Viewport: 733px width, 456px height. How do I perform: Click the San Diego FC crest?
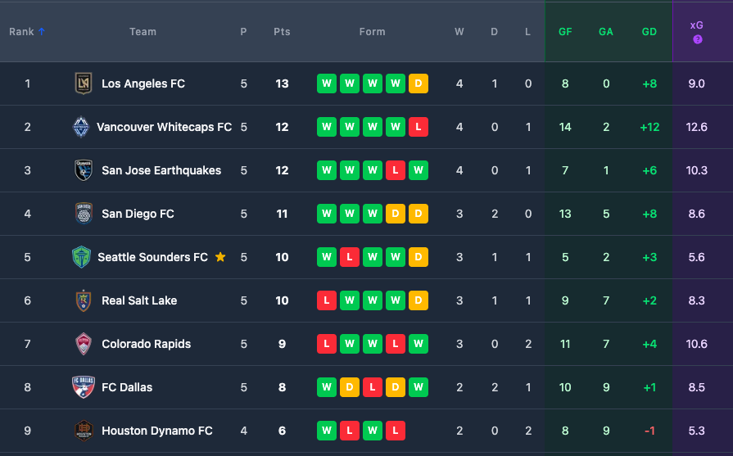(84, 214)
